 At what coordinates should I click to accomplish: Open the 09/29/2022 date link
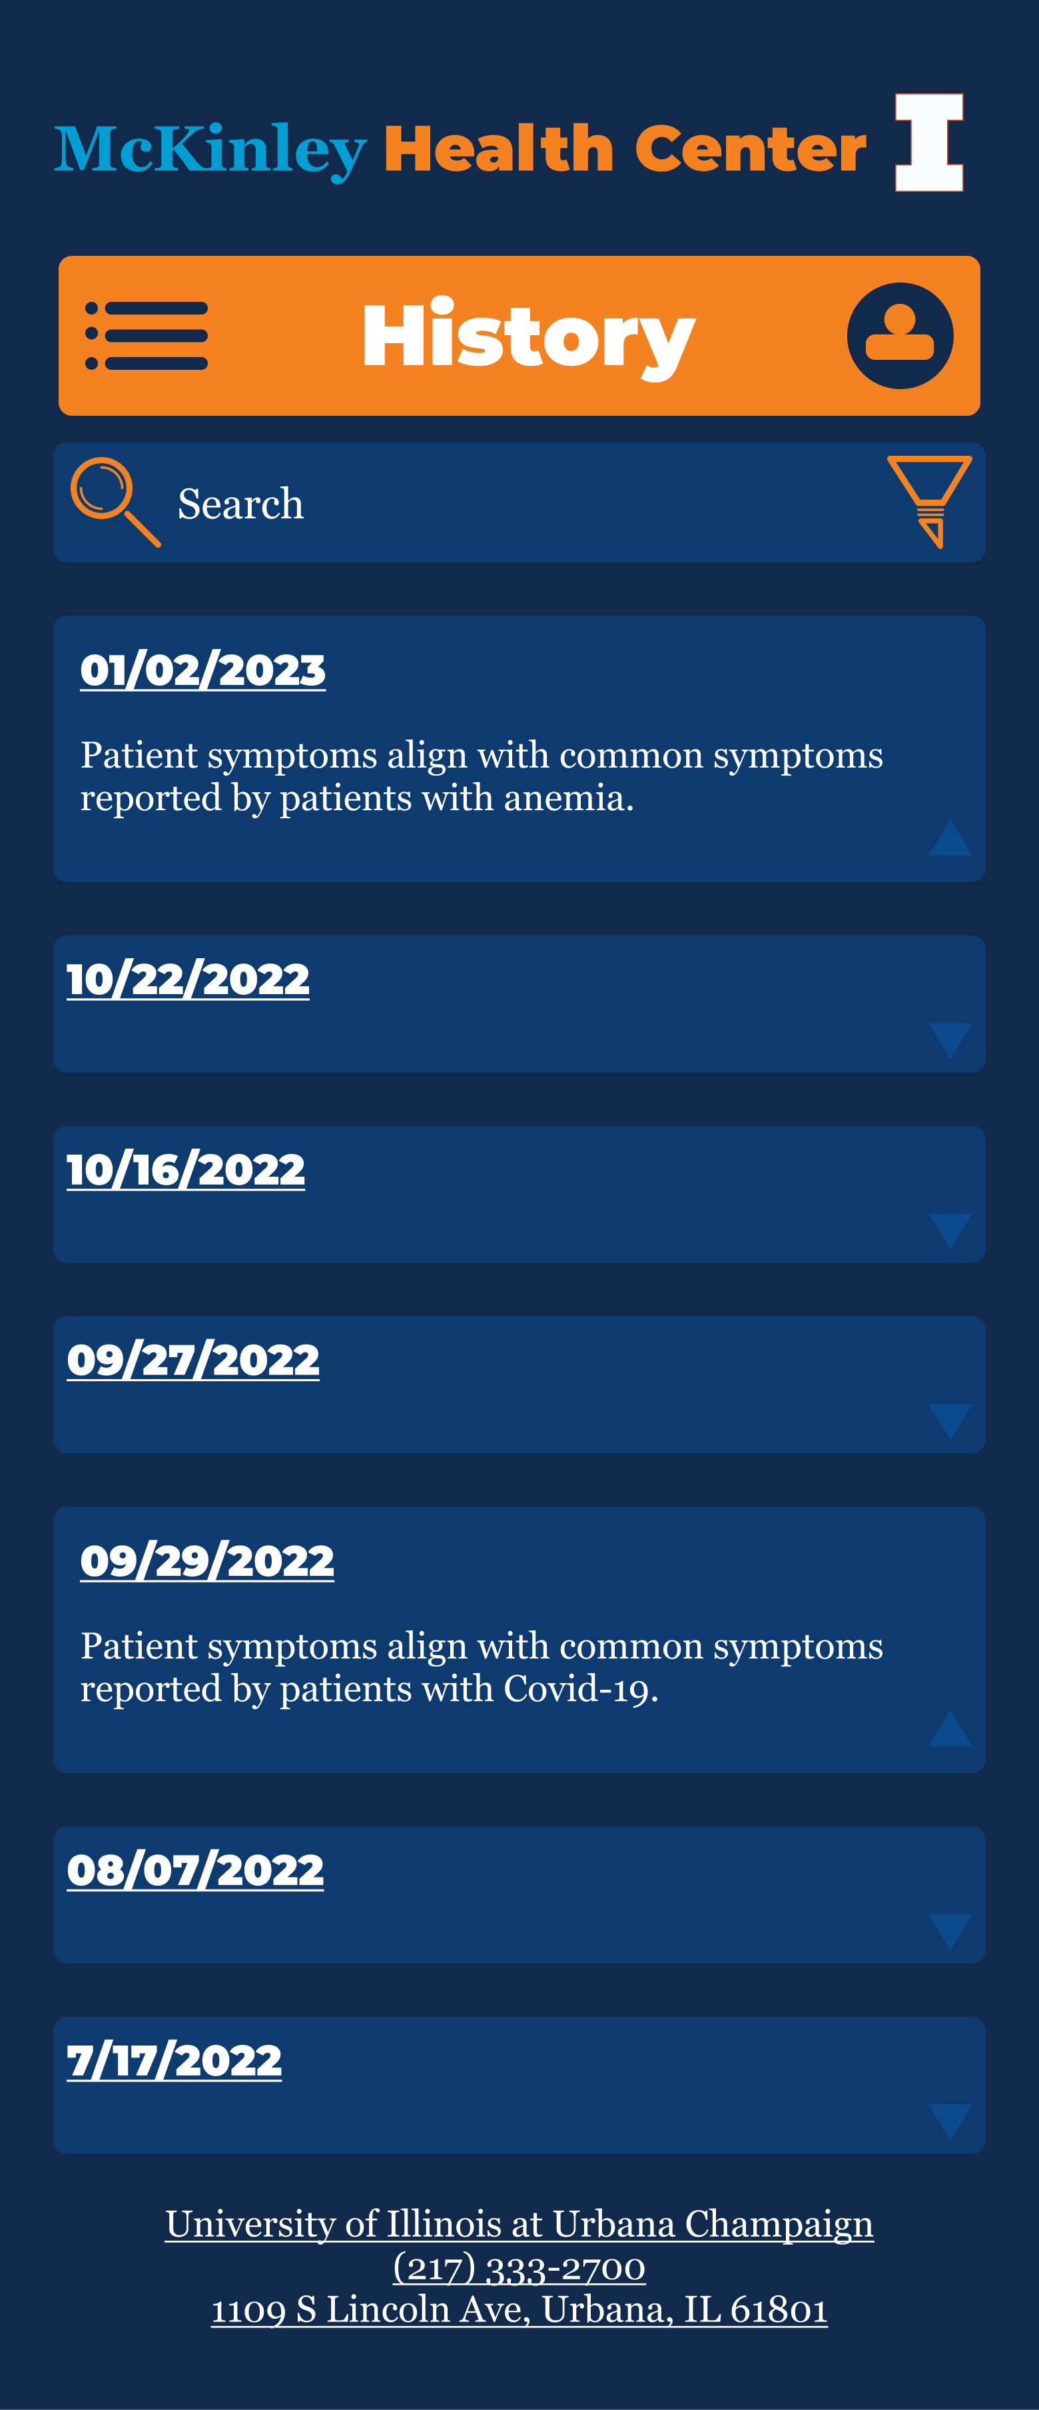click(206, 1561)
